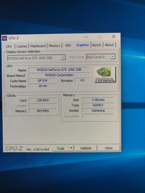Click the empty Shader clock field
This screenshot has width=145, height=193.
pos(43,106)
